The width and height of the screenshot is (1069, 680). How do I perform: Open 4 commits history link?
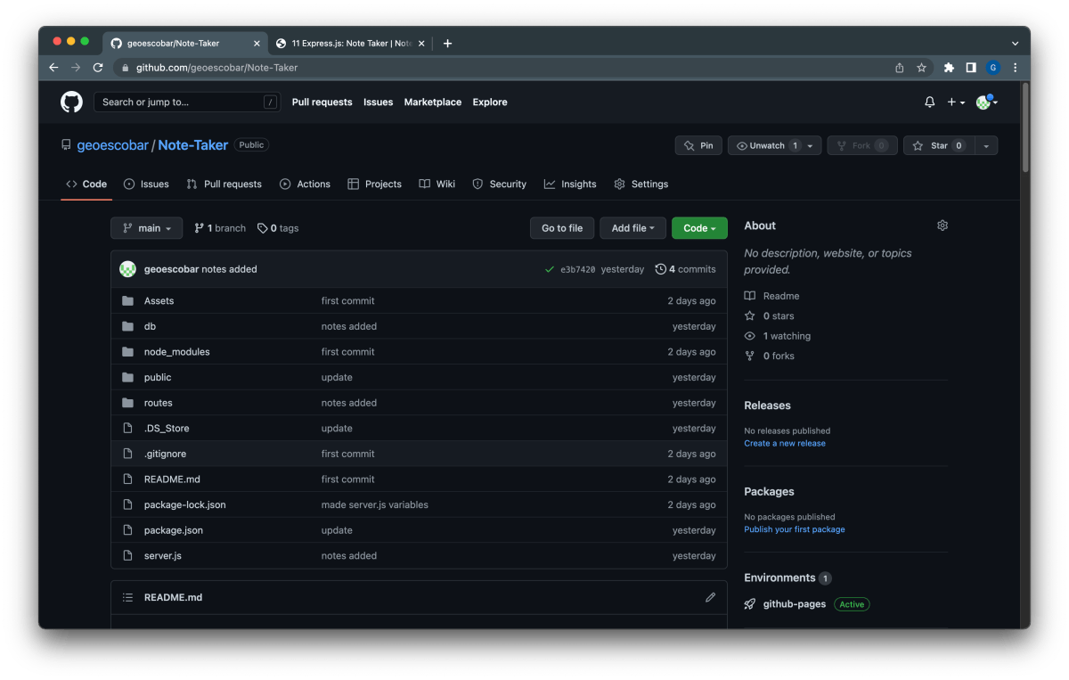pos(685,269)
